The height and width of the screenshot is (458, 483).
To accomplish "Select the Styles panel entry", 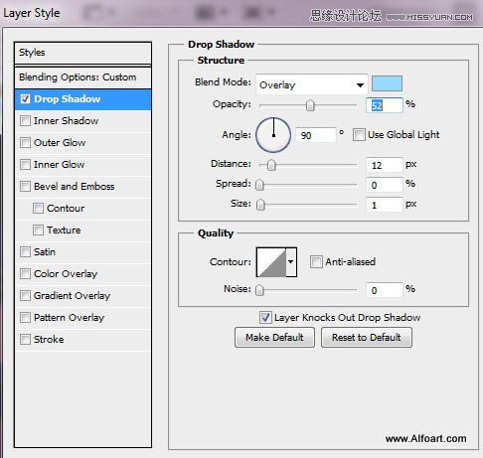I will (82, 53).
